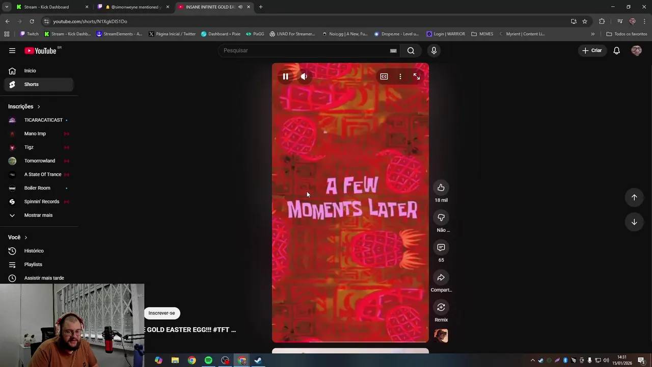Open the comments panel showing 65
Viewport: 652px width, 367px height.
[441, 247]
